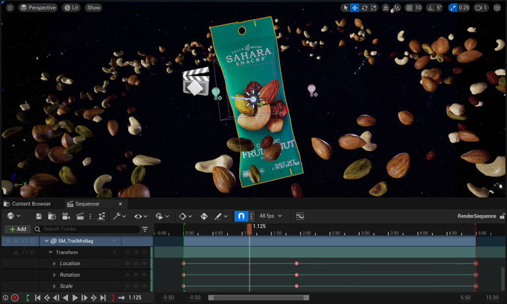Open the Show flags menu
507x304 pixels.
coord(94,8)
